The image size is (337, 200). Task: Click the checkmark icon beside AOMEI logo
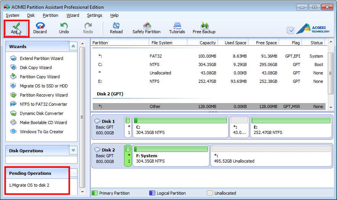point(290,30)
